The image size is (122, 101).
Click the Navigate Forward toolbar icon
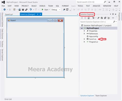(10, 10)
